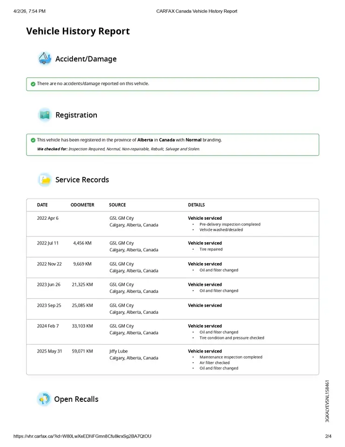Click the 59,071 KM odometer value
345x447 pixels.
tap(82, 351)
